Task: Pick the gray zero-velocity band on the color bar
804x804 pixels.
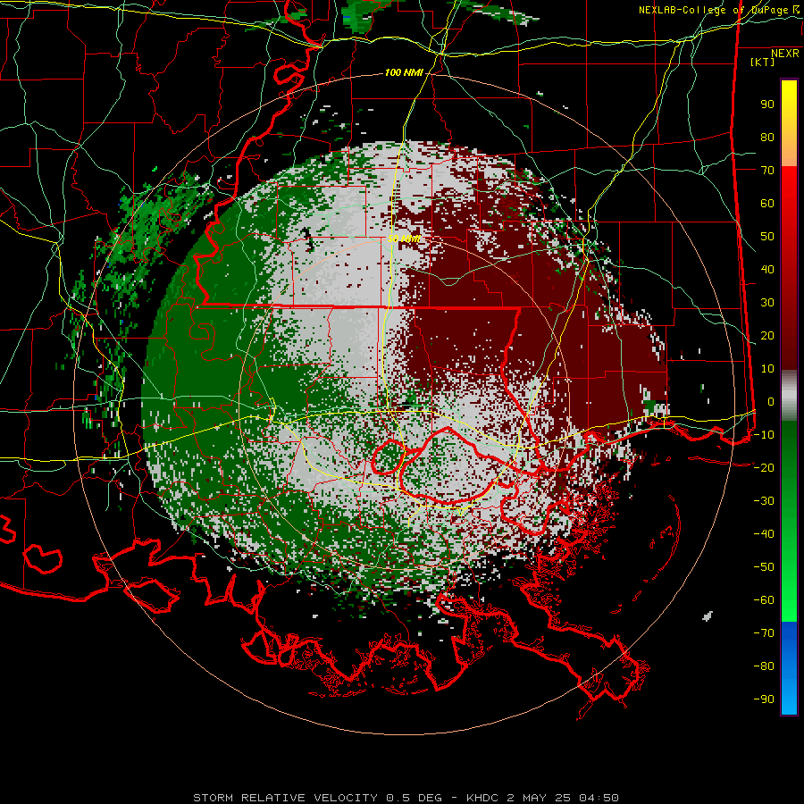Action: [x=789, y=396]
